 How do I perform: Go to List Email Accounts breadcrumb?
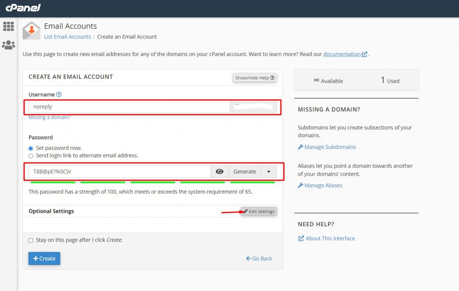coord(67,37)
